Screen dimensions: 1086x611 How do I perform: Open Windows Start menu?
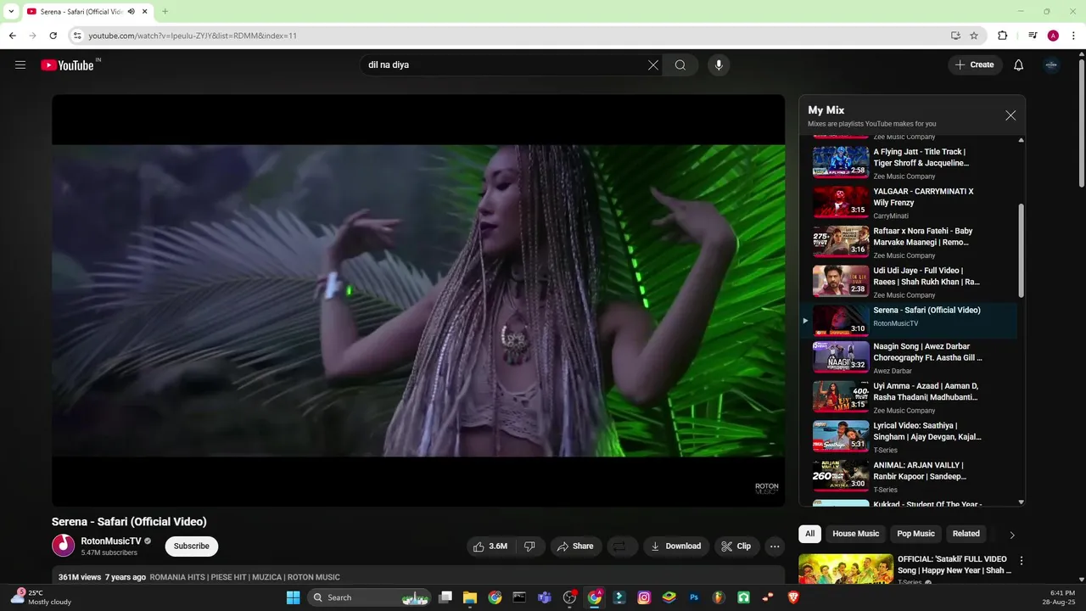293,597
